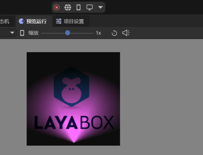The image size is (203, 155).
Task: Mute the preview sound with speaker icon
Action: click(x=126, y=33)
